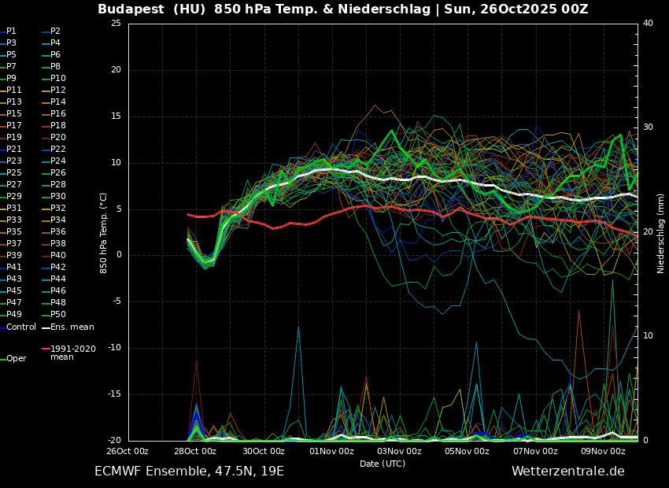Click the 28Oct 00z date tick
Viewport: 669px width, 488px height.
[195, 451]
